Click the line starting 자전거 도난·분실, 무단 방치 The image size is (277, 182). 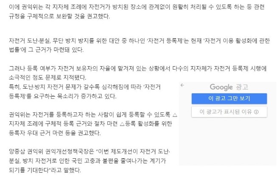pyautogui.click(x=139, y=41)
